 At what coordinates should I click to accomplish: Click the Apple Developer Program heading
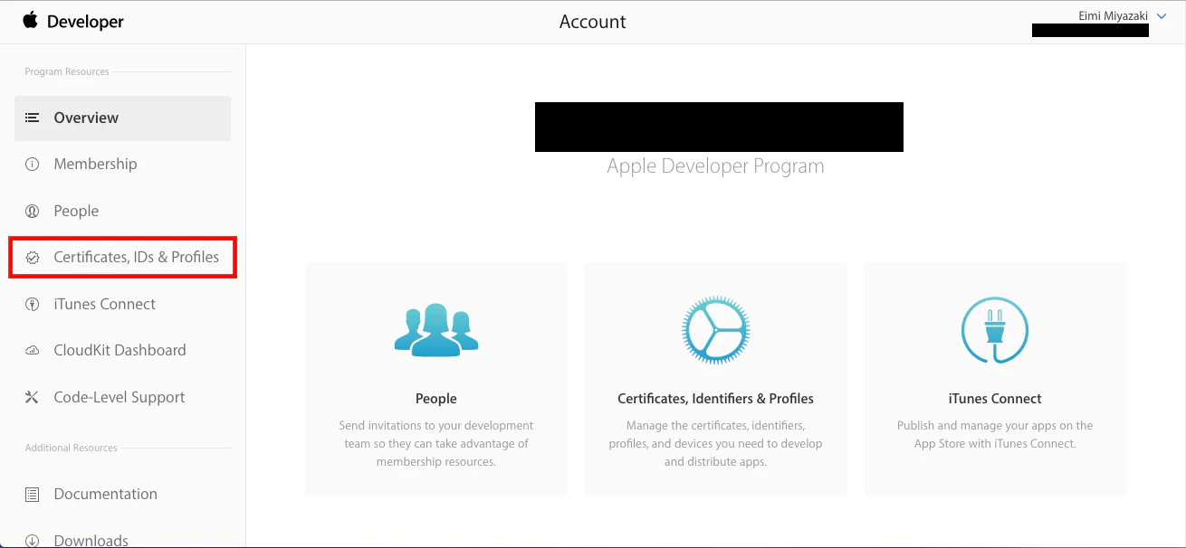[x=715, y=166]
